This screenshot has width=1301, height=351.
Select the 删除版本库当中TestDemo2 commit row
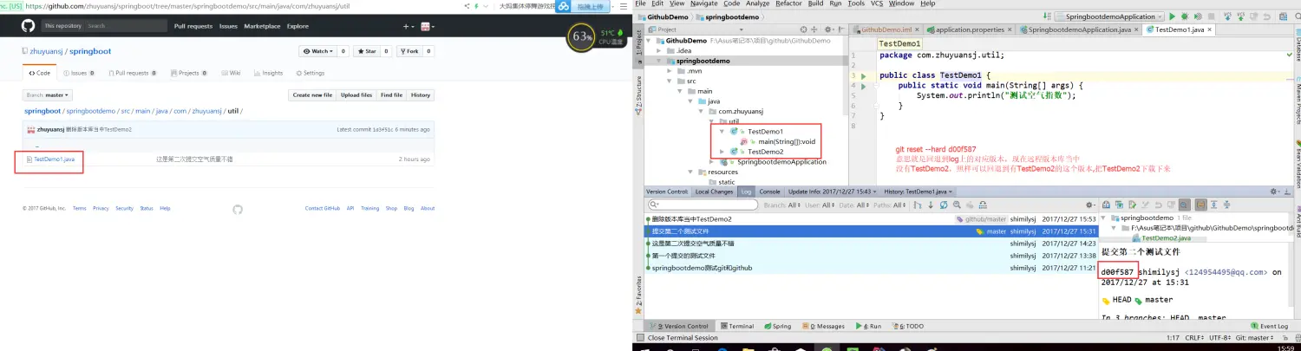(x=872, y=219)
